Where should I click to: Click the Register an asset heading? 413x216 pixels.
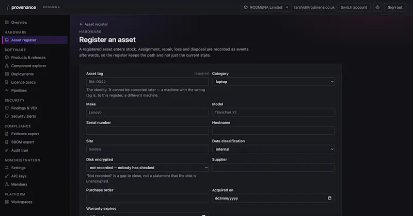click(x=107, y=40)
